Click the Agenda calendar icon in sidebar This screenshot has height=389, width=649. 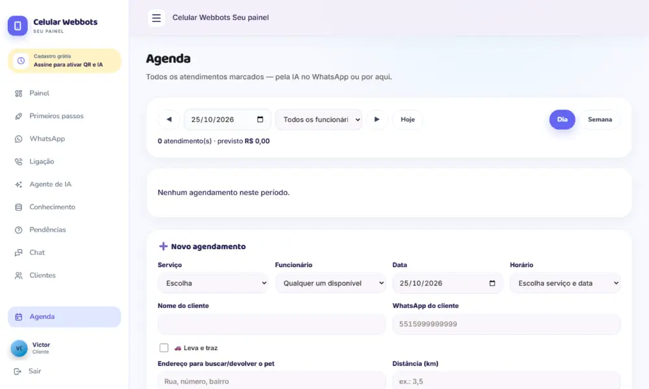tap(19, 316)
